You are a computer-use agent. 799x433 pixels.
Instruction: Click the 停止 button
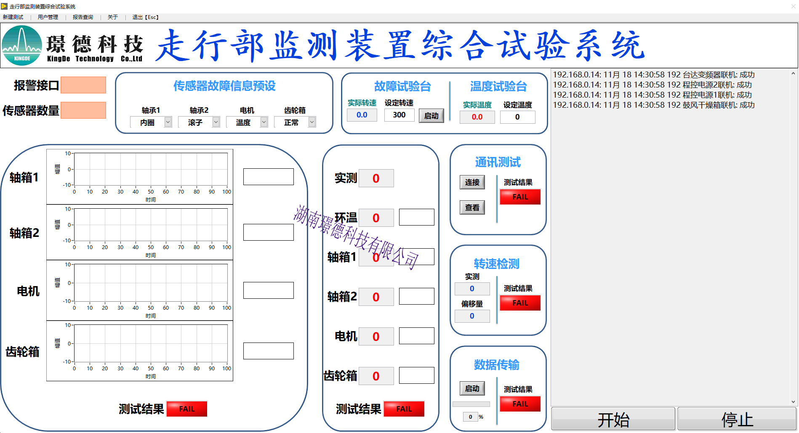[x=737, y=419]
